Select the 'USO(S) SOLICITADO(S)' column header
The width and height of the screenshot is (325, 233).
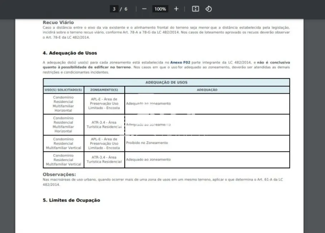coord(63,90)
